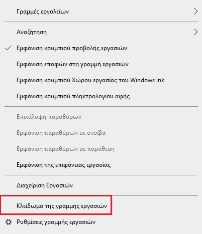Open the Γραμμές εργαλείων menu entry
Screen dimensions: 202x234
click(x=101, y=12)
